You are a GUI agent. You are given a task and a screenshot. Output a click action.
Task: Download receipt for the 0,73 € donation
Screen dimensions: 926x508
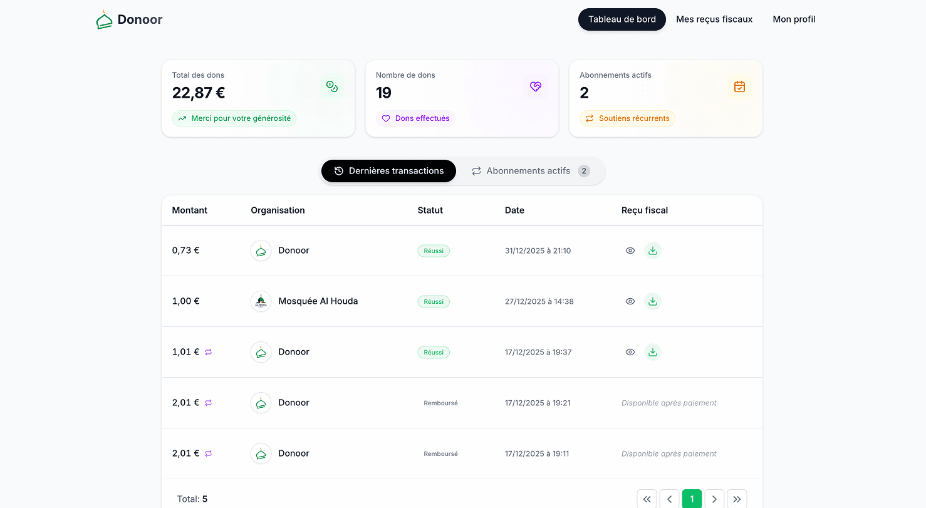click(653, 250)
